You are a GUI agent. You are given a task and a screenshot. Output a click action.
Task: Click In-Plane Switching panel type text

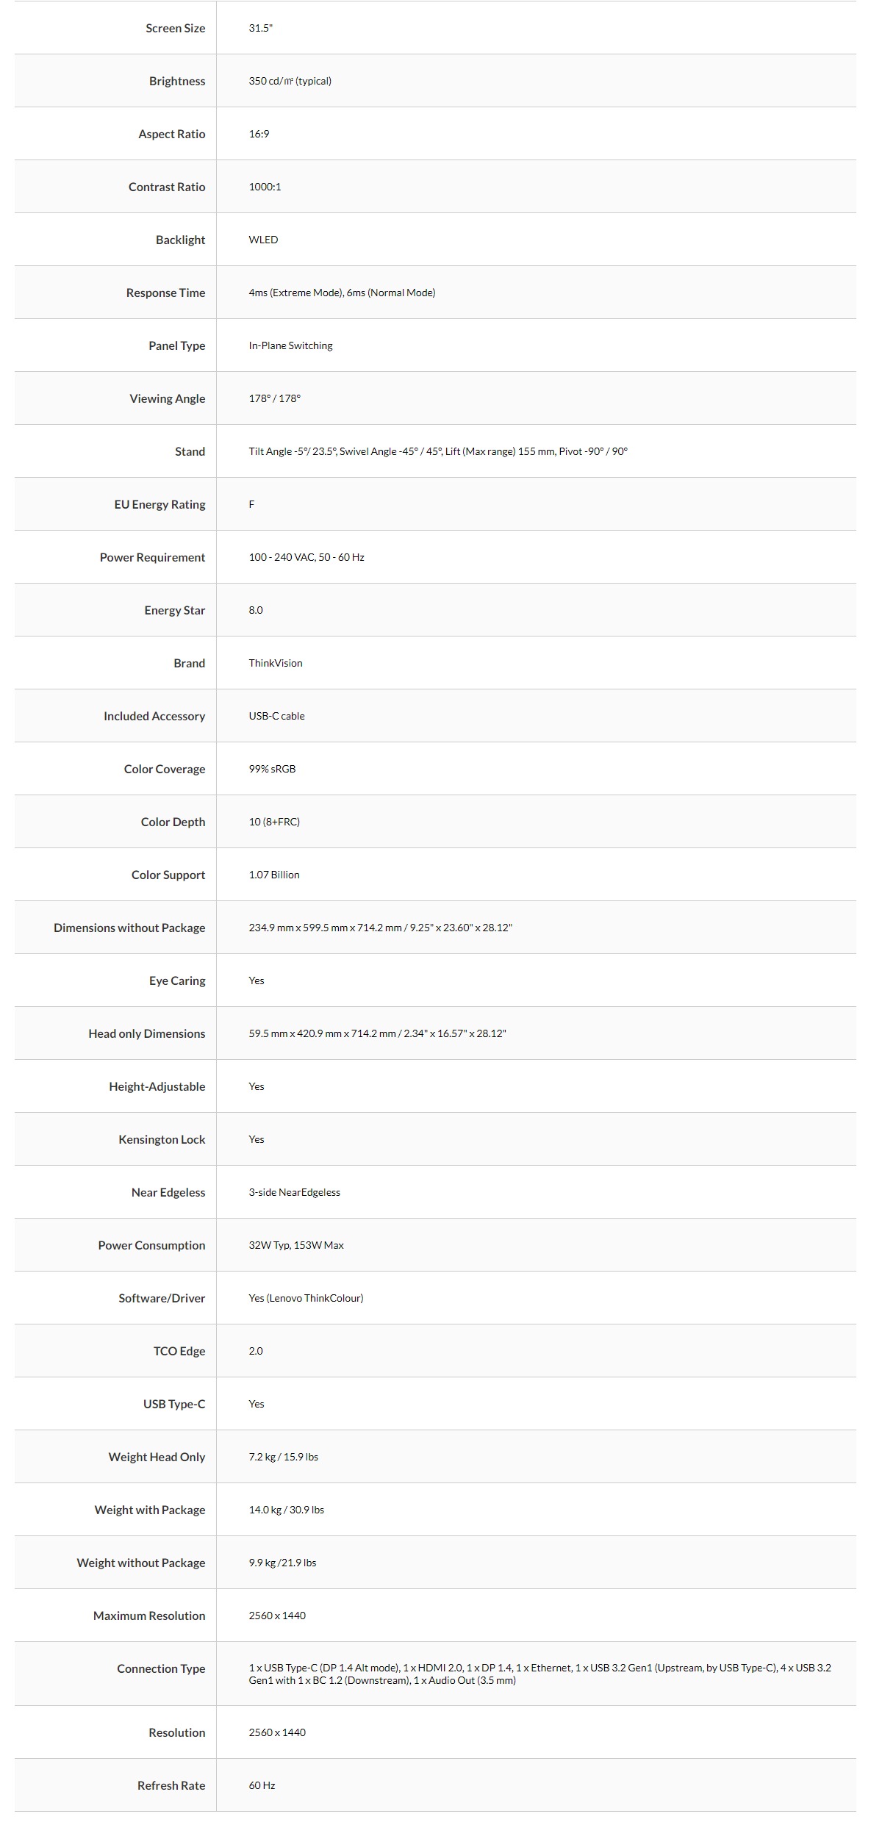[290, 345]
